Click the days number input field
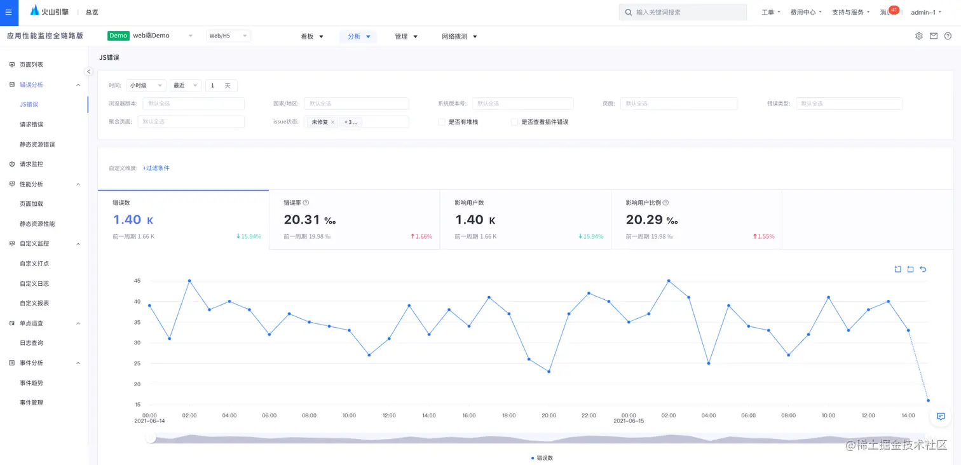 click(x=221, y=85)
